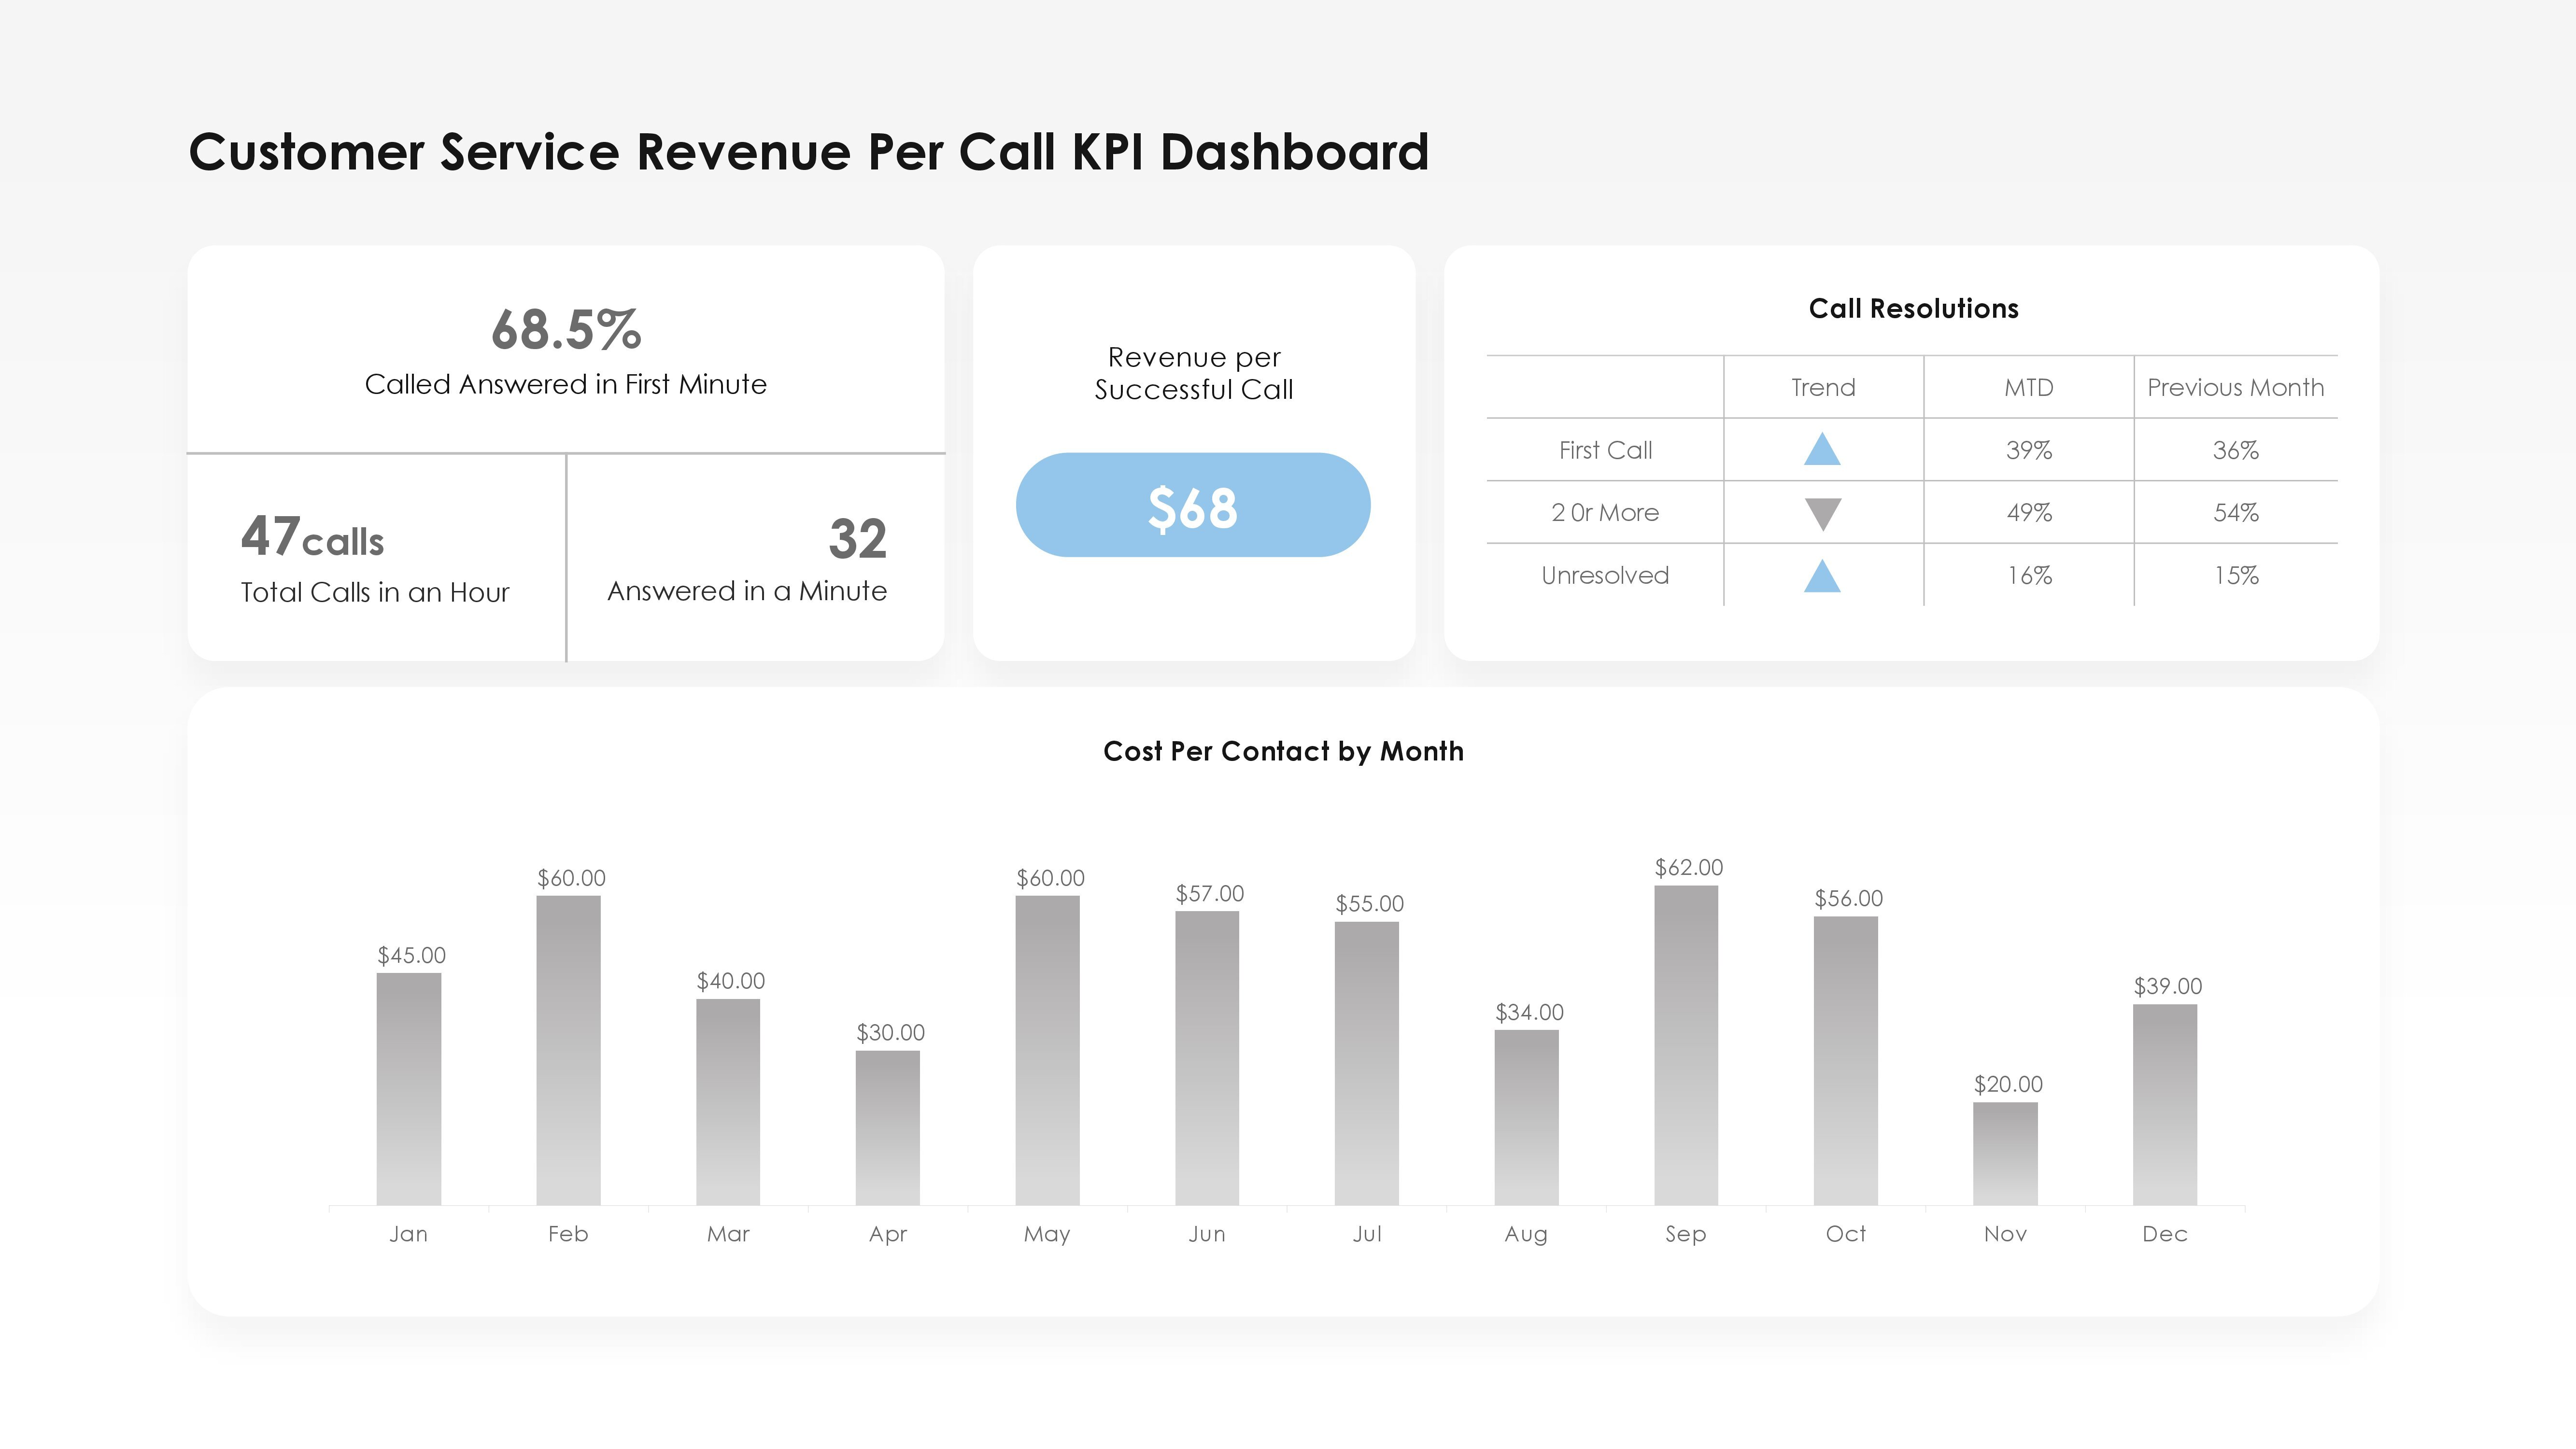This screenshot has width=2576, height=1449.
Task: Click the $34.00 data label
Action: (1529, 1012)
